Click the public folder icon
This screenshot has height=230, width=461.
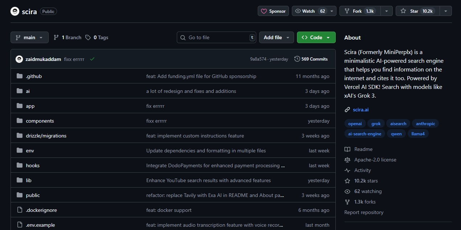pos(20,195)
